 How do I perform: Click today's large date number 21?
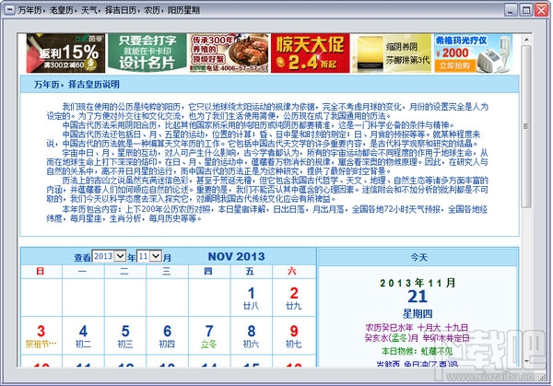pos(418,297)
